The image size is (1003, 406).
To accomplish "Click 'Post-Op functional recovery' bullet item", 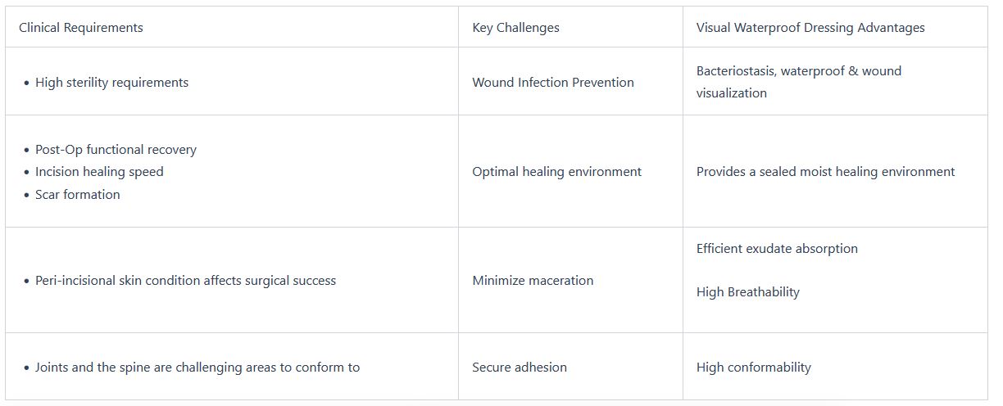I will 116,150.
